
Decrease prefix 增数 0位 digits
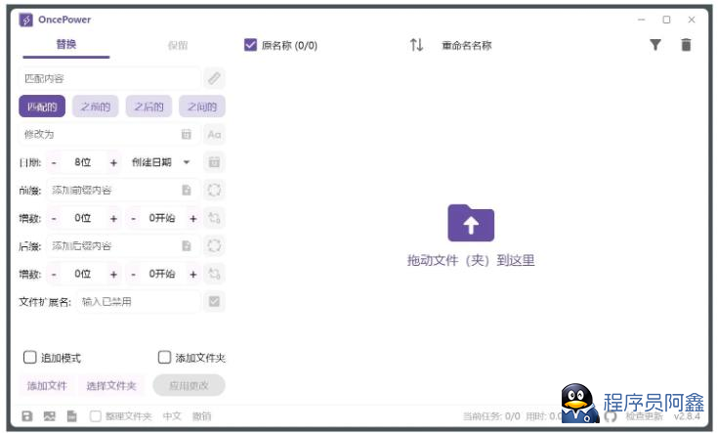[x=54, y=219]
